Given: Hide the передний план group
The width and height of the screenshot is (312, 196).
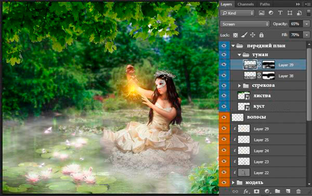Looking at the screenshot, I should pyautogui.click(x=224, y=46).
